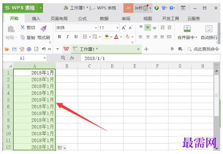The width and height of the screenshot is (223, 154).
Task: Click the borders grid icon
Action: [x=85, y=37]
